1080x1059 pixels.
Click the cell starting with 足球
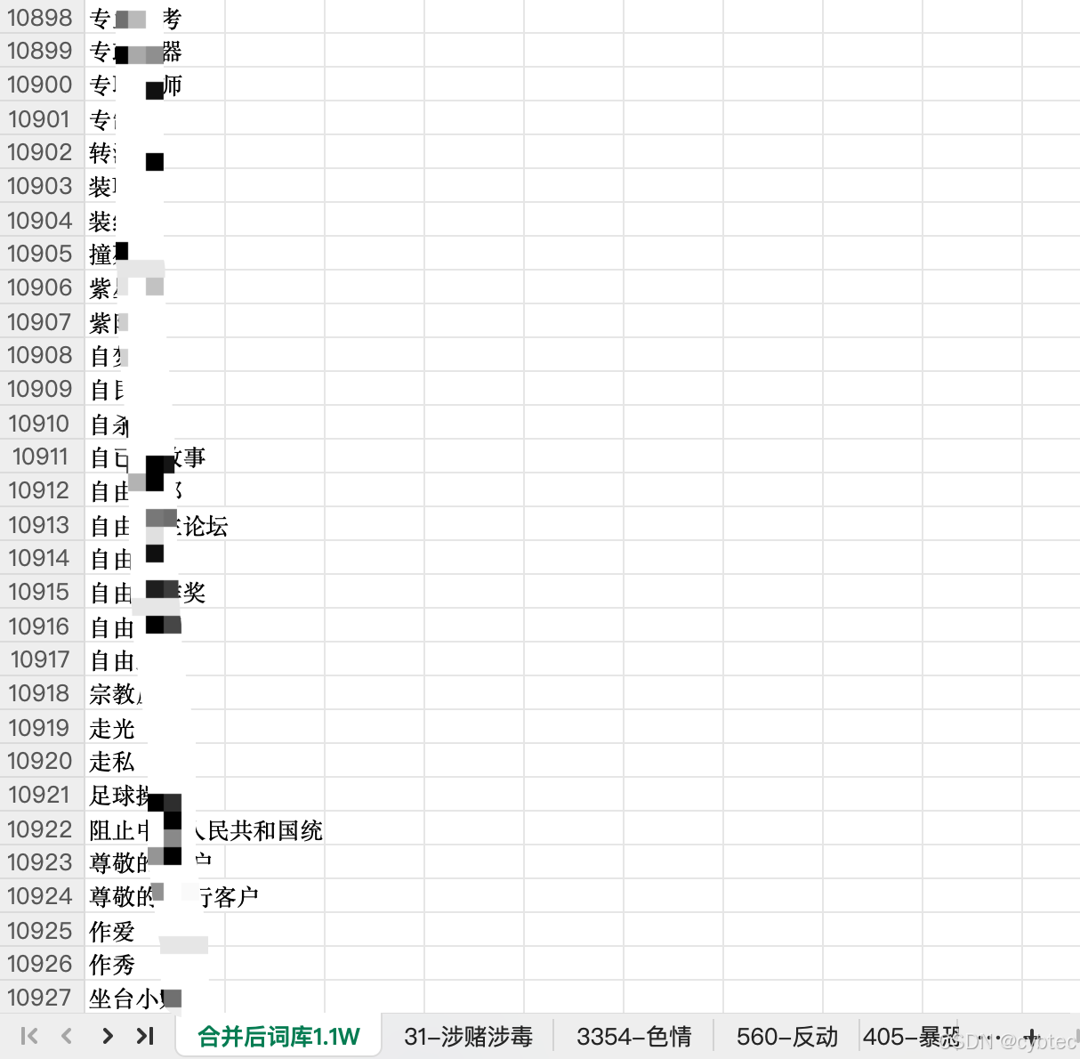155,795
